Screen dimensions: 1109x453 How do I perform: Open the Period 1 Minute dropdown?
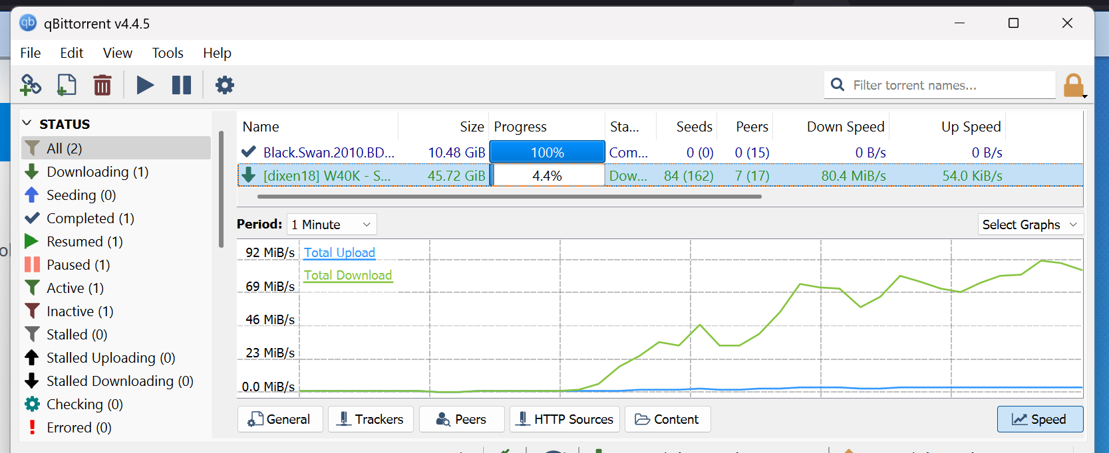click(332, 225)
